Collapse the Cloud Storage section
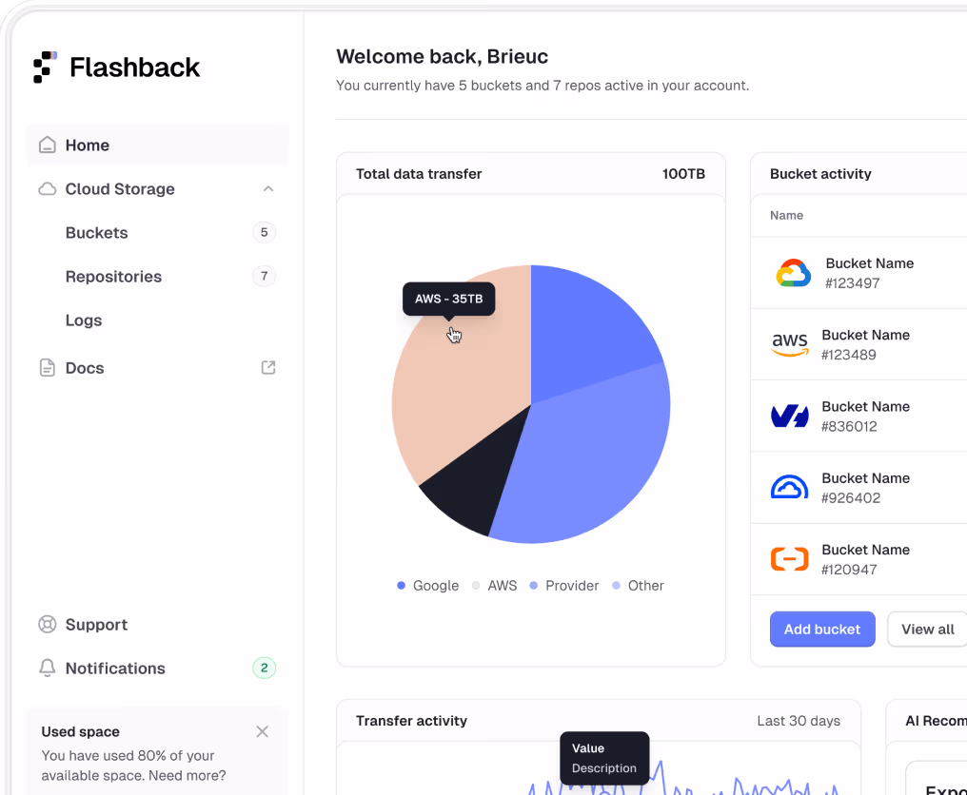 tap(267, 188)
